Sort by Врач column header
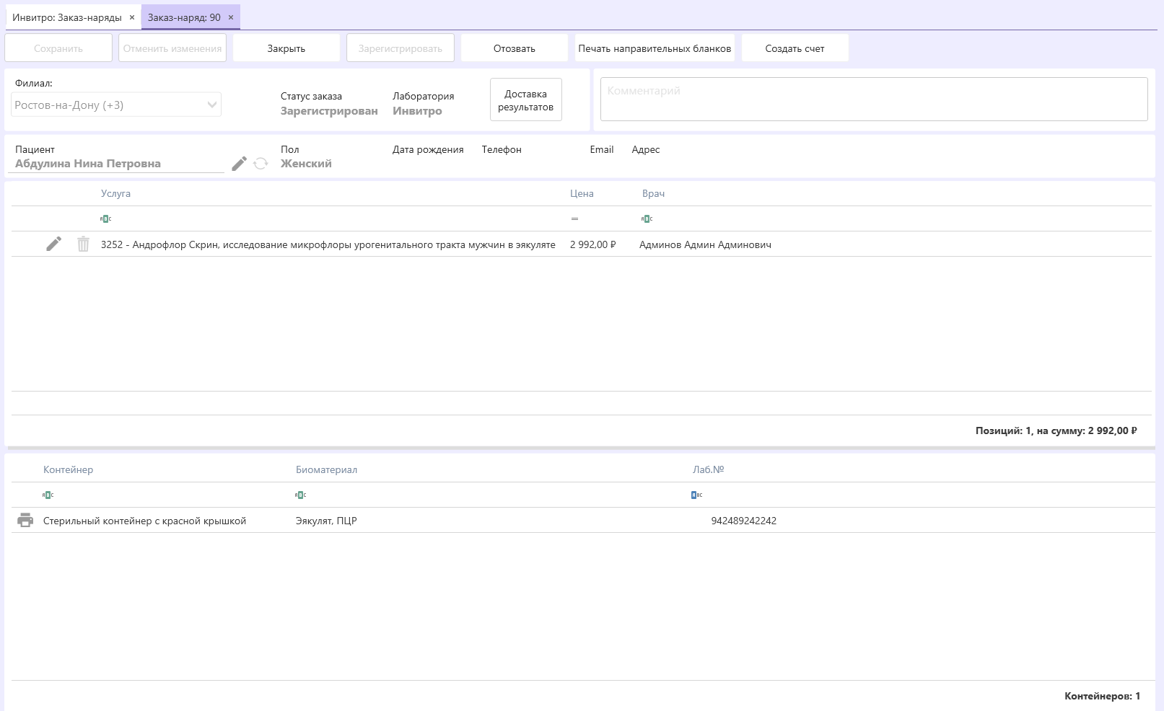 tap(653, 193)
